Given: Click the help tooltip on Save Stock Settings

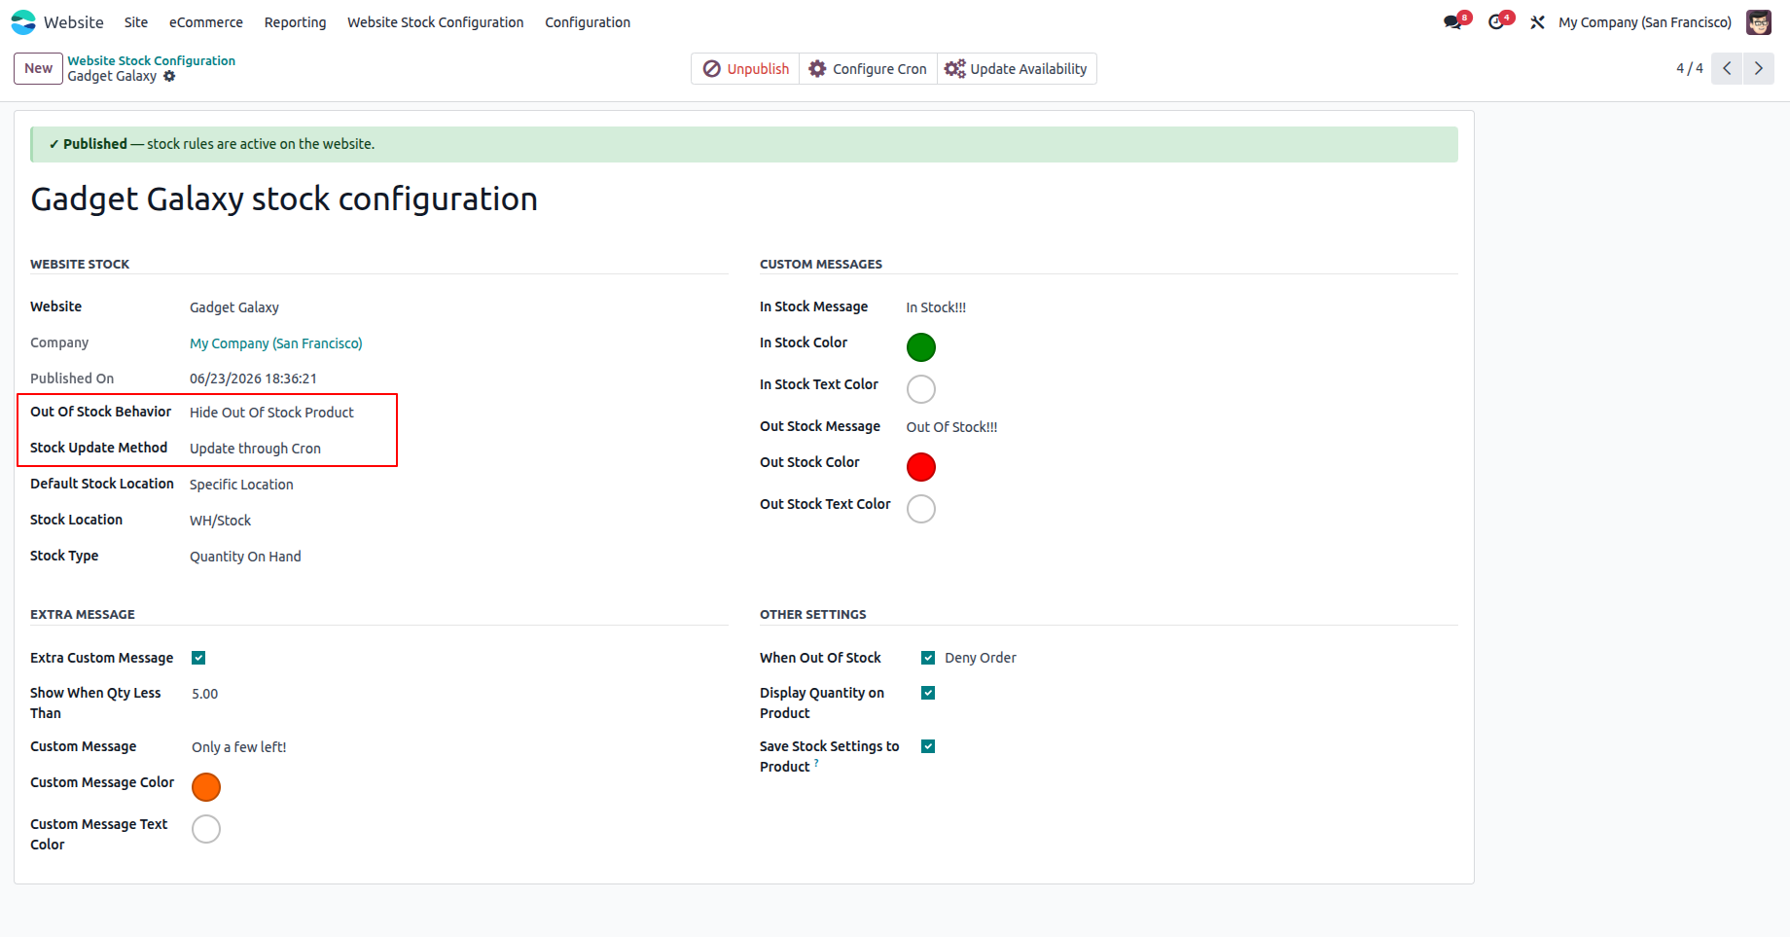Looking at the screenshot, I should 816,763.
